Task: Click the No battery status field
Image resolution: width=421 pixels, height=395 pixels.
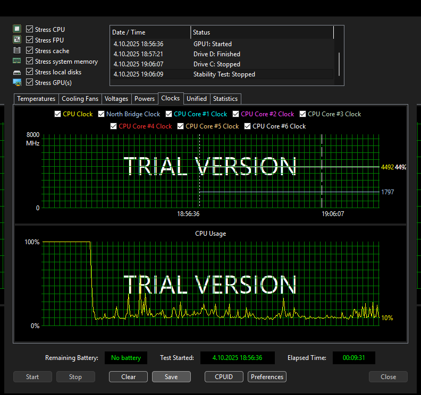Action: point(126,358)
